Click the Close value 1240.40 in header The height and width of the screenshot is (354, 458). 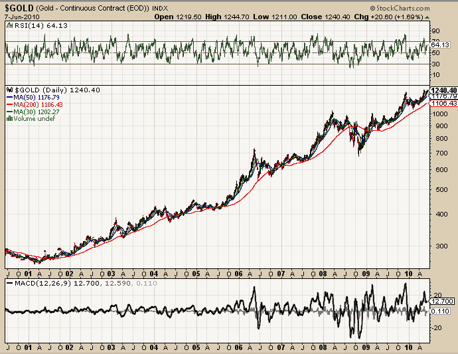pos(337,17)
